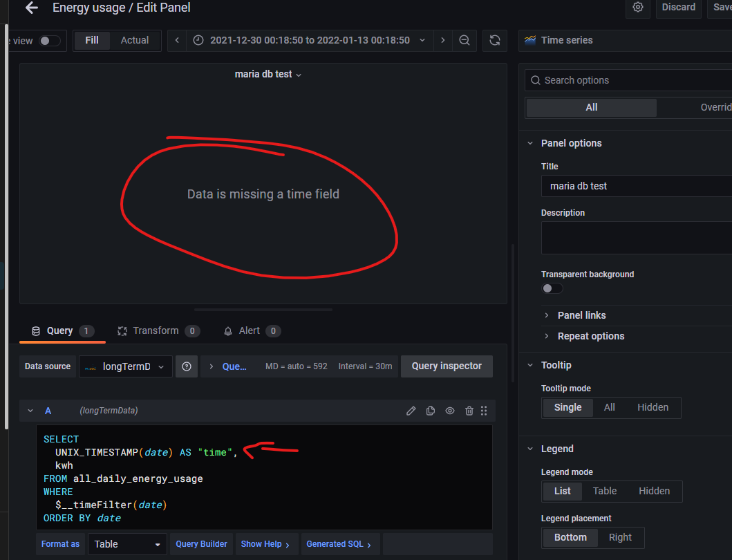Duplicate query A
The width and height of the screenshot is (732, 560).
pyautogui.click(x=431, y=411)
